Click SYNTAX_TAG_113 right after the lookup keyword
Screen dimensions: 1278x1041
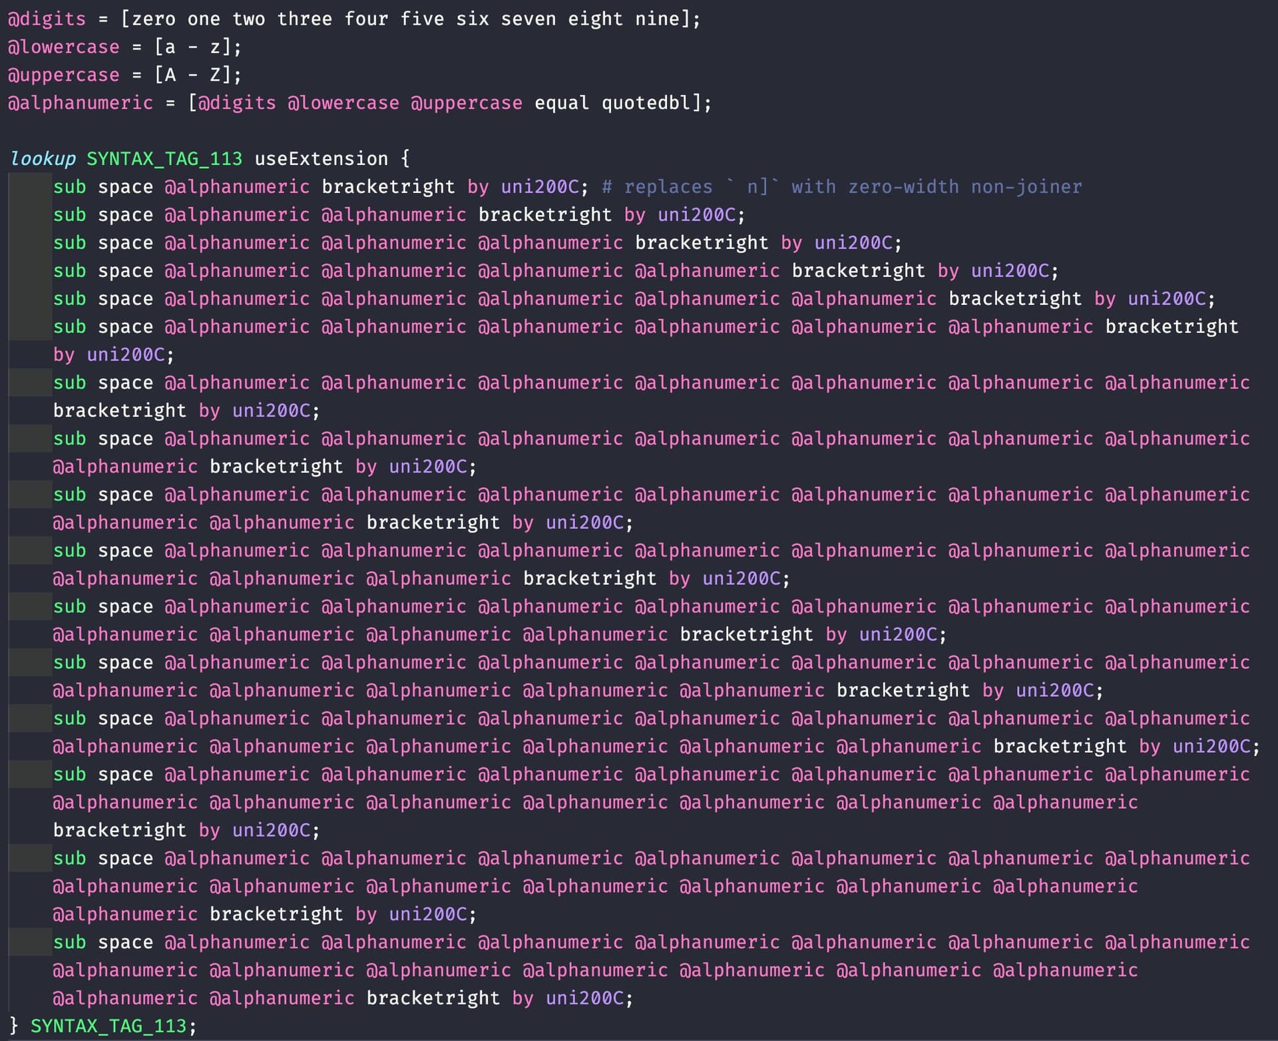pos(164,158)
